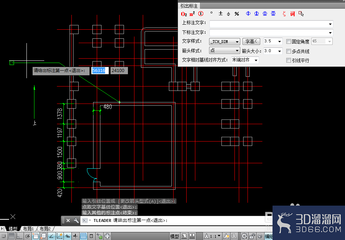Toggle dynamic input in status bar
The width and height of the screenshot is (345, 240).
pos(67,236)
